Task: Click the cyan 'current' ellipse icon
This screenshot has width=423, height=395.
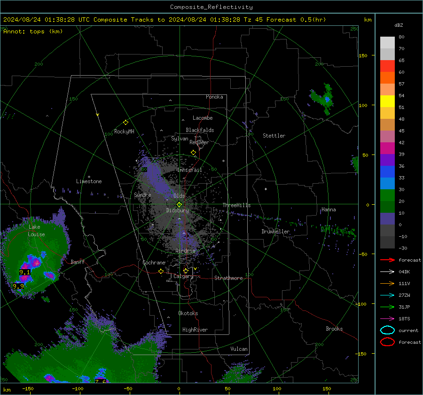Action: pyautogui.click(x=387, y=330)
